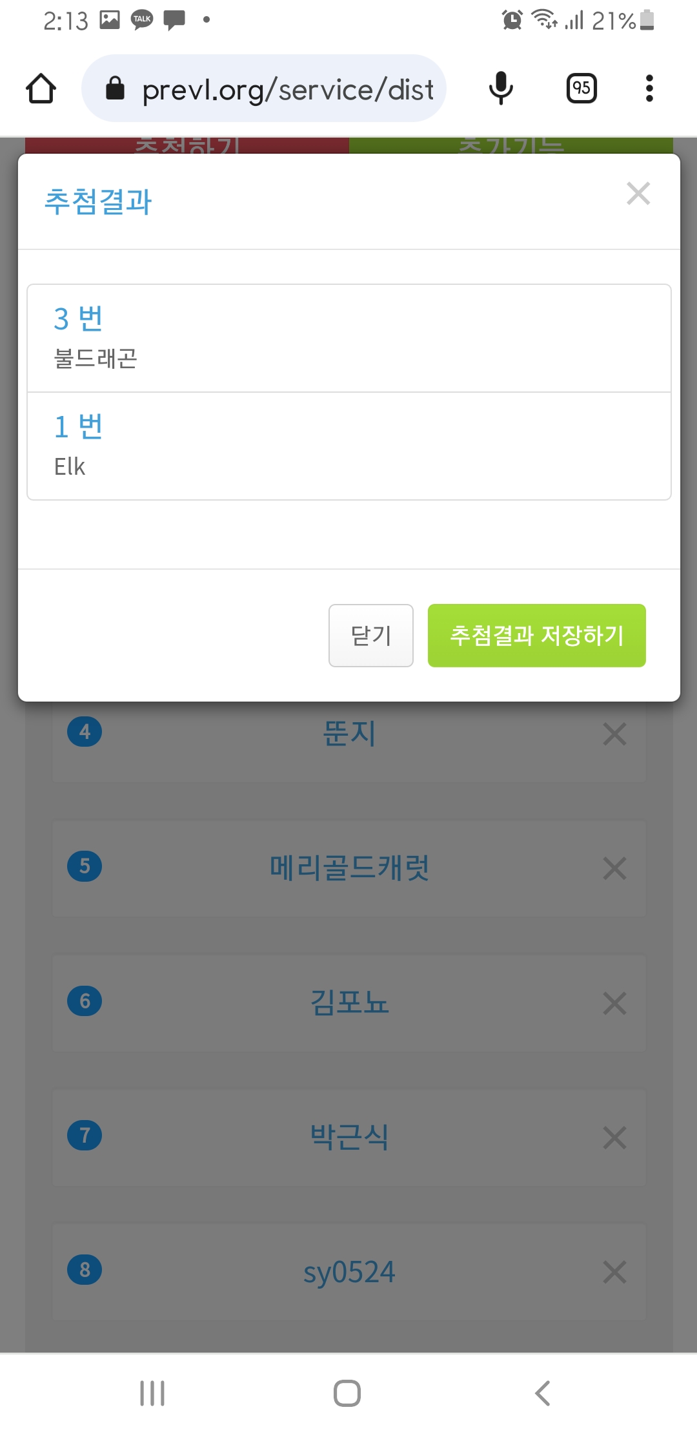Remove sy0524 using its X icon
Image resolution: width=697 pixels, height=1434 pixels.
pos(614,1272)
